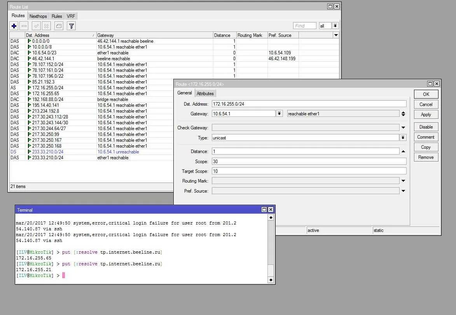
Task: Expand the Routing Mark field arrow
Action: tap(404, 181)
